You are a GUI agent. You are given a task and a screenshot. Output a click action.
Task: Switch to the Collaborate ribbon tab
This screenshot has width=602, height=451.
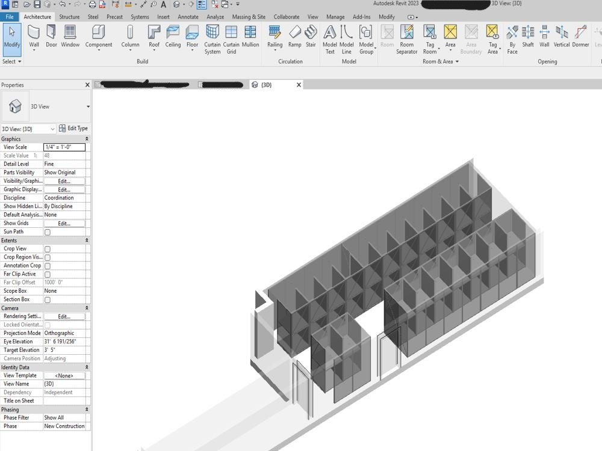point(287,17)
